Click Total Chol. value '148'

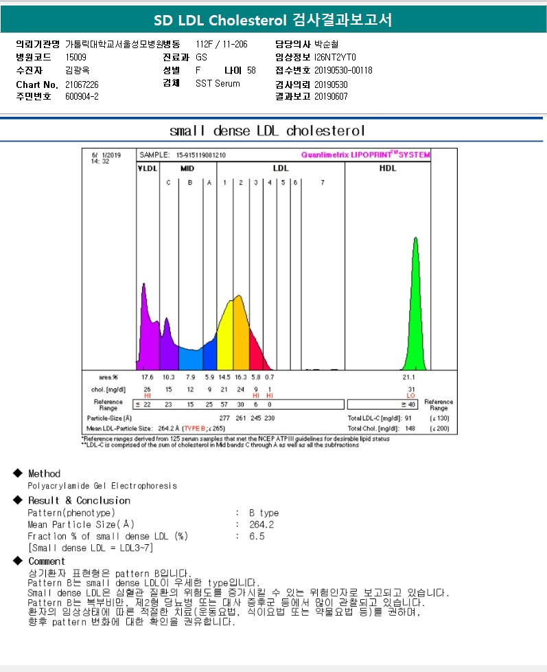410,428
